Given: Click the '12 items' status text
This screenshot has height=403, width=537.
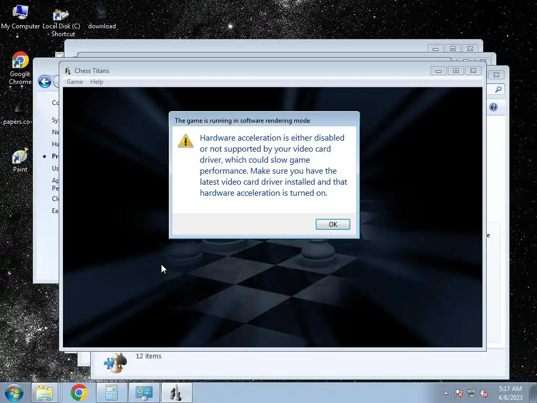Looking at the screenshot, I should (148, 356).
